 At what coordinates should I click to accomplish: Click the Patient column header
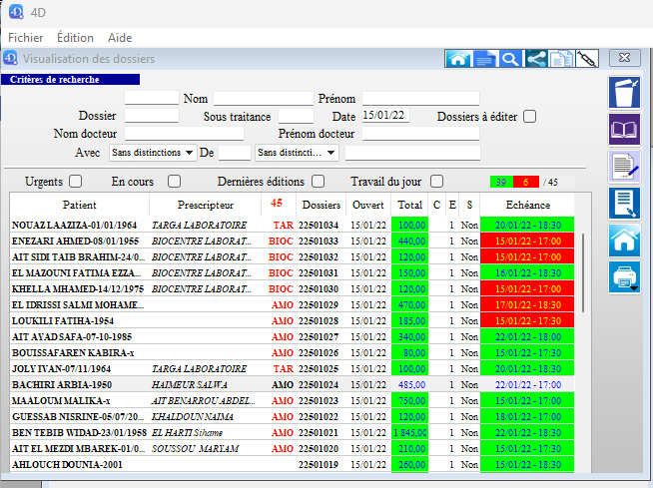tap(79, 205)
